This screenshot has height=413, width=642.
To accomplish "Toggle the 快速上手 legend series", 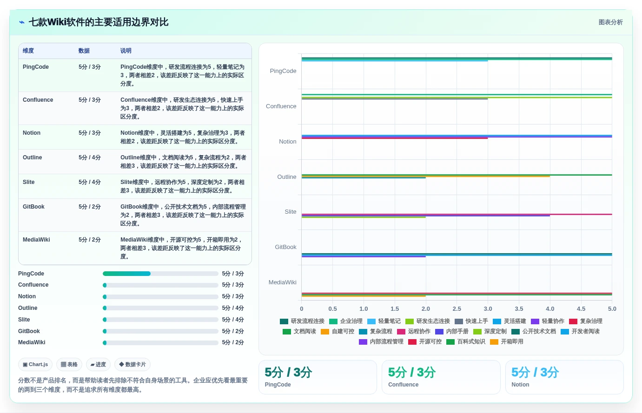I will pos(471,321).
